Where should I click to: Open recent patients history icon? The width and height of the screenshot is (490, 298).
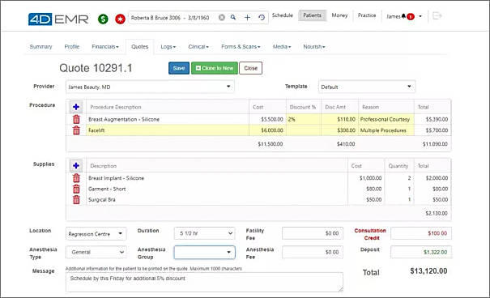pyautogui.click(x=262, y=18)
